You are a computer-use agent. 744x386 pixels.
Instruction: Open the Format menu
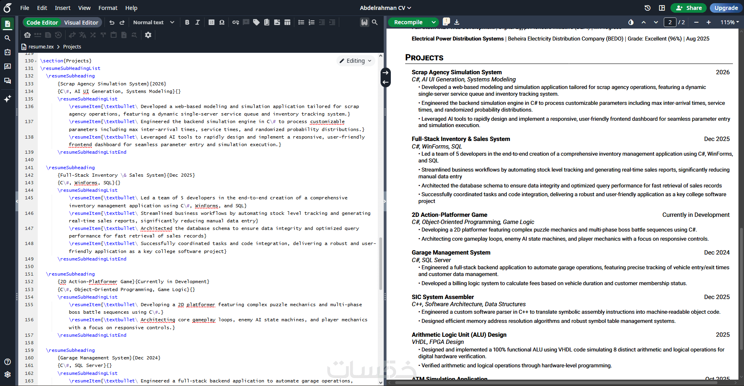click(108, 8)
